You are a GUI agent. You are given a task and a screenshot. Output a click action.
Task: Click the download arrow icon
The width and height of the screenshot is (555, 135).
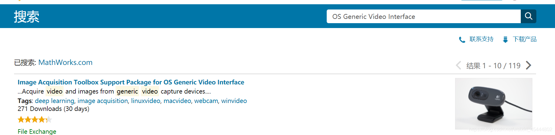505,40
